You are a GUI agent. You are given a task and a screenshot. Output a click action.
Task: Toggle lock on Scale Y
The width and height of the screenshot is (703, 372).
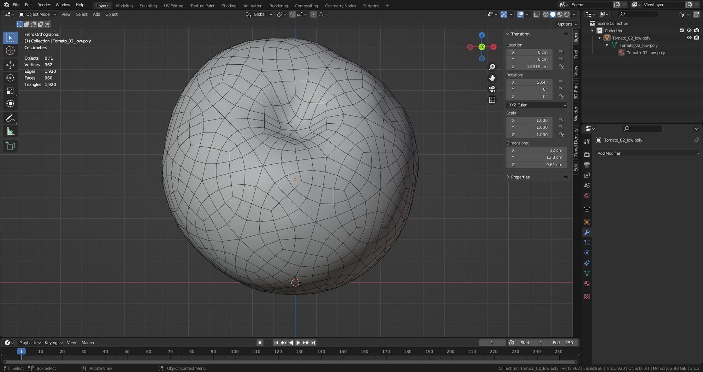[562, 127]
